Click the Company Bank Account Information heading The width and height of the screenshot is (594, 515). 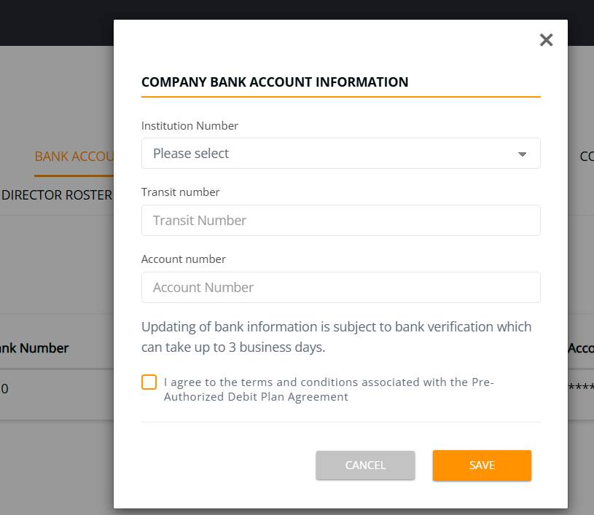(x=275, y=82)
